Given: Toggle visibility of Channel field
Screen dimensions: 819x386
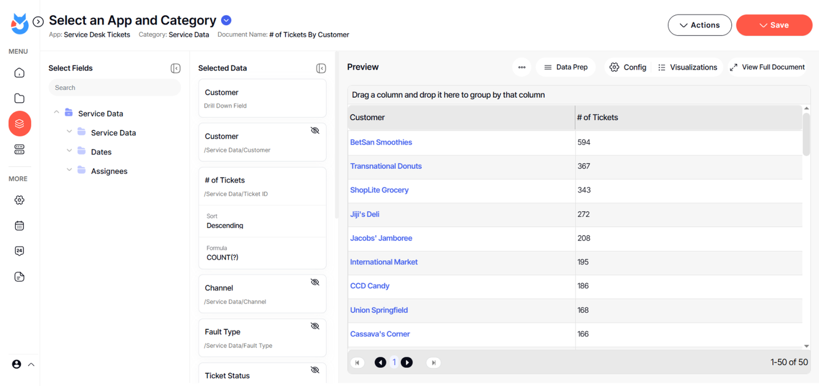Looking at the screenshot, I should (x=315, y=282).
